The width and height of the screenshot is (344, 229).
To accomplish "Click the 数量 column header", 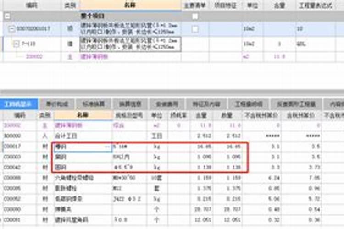I will [227, 115].
